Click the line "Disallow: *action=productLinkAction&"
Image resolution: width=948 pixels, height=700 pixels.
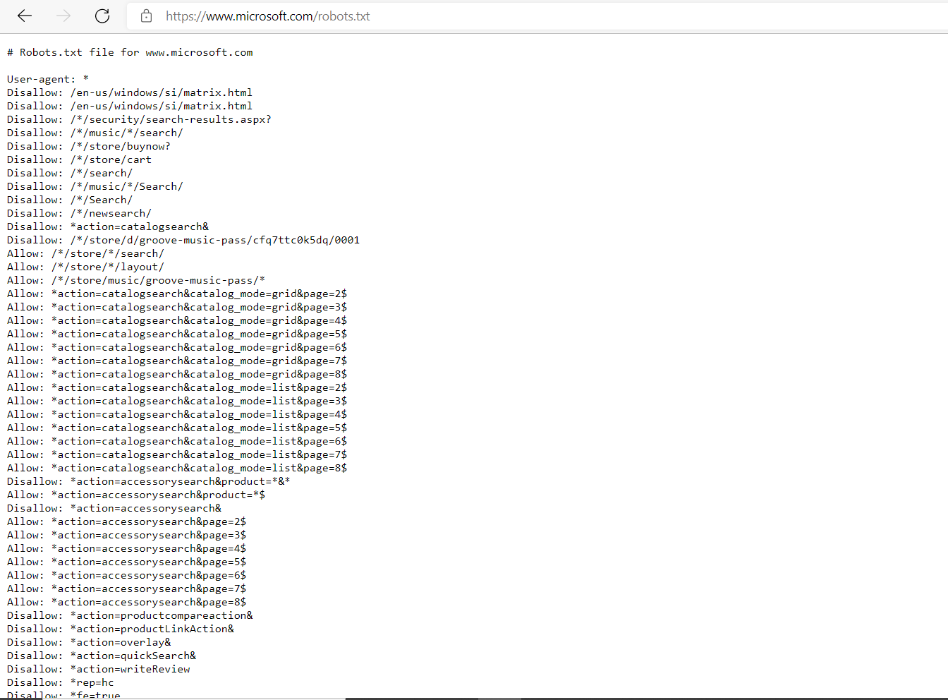click(x=121, y=629)
